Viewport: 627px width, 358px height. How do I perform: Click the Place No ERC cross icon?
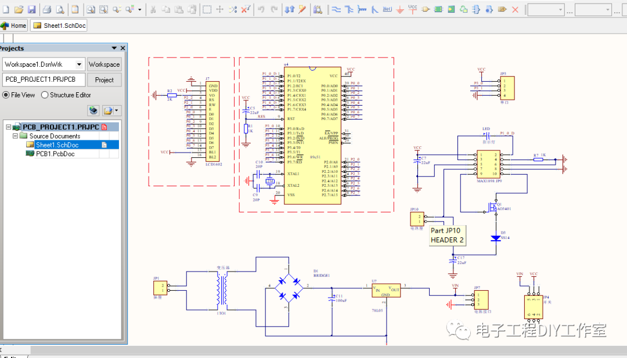pos(514,9)
